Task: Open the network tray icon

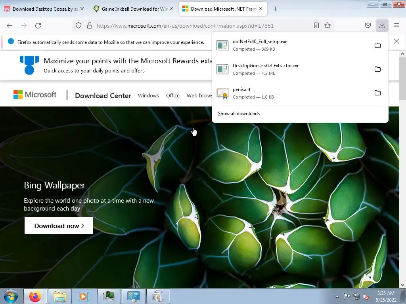Action: click(x=356, y=296)
